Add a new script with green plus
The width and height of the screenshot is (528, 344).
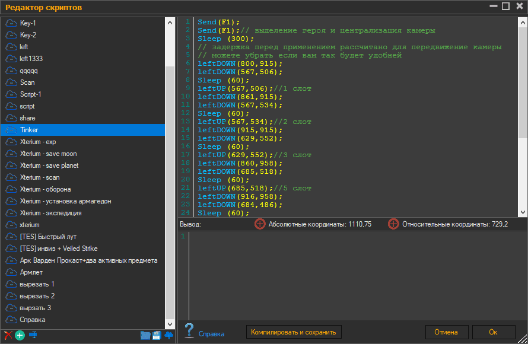tap(20, 335)
